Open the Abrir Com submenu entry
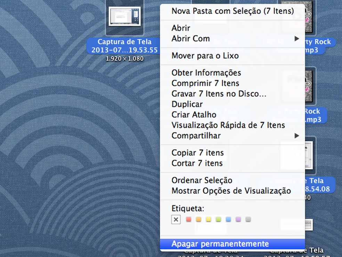Viewport: 342px width, 257px height. [233, 39]
